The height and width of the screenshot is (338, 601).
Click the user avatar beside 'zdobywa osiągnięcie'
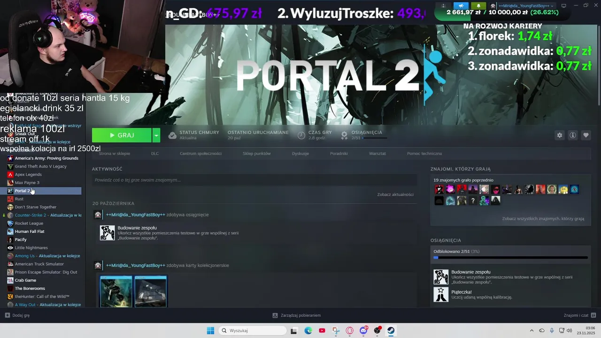click(x=98, y=215)
